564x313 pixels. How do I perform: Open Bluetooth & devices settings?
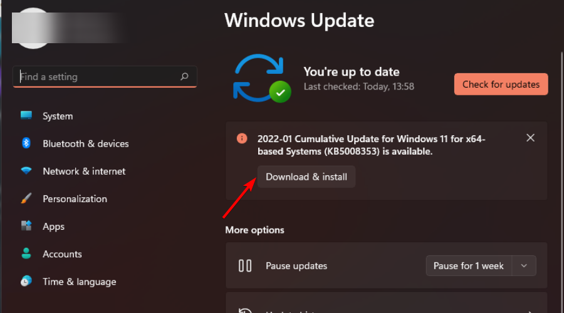point(85,143)
